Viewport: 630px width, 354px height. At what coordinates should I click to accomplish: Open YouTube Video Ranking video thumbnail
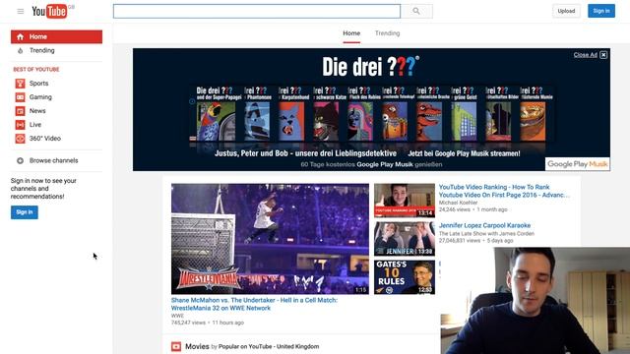click(x=405, y=201)
